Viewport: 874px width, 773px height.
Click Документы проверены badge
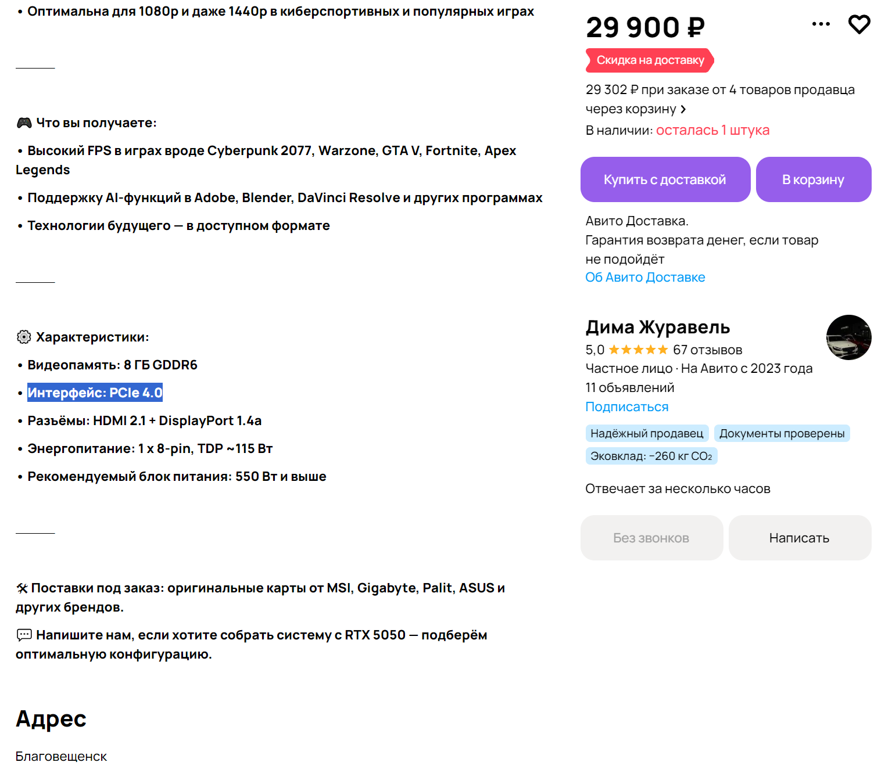coord(782,433)
